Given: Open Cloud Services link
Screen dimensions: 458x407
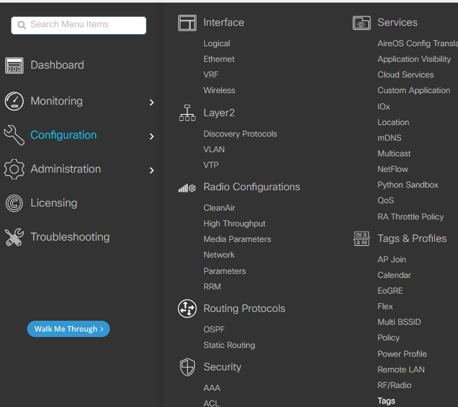Looking at the screenshot, I should pyautogui.click(x=406, y=75).
